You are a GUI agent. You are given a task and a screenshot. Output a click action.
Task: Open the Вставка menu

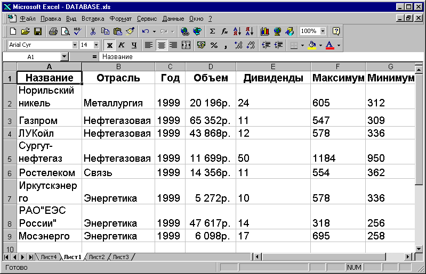point(93,19)
